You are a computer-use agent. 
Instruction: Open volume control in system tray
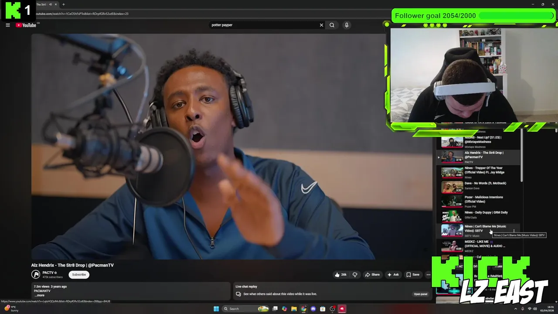535,309
